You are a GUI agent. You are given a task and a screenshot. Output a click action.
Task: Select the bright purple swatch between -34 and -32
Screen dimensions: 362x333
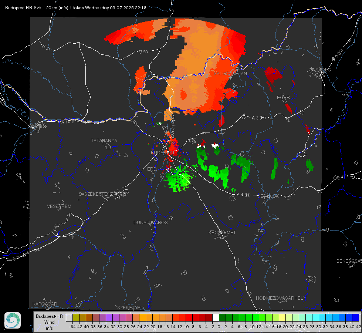point(109,318)
